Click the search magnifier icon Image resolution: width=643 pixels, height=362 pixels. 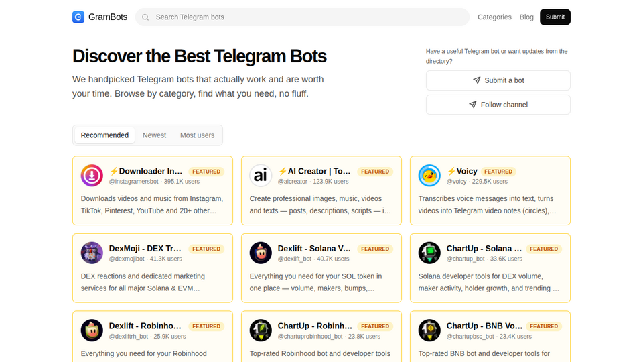click(145, 17)
